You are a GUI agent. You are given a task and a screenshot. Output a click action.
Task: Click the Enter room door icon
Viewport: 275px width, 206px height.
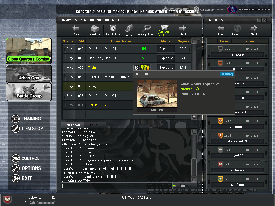pos(129,30)
